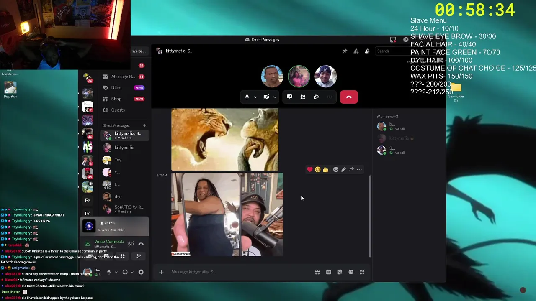Open the sticker picker
The width and height of the screenshot is (536, 301).
(x=340, y=272)
